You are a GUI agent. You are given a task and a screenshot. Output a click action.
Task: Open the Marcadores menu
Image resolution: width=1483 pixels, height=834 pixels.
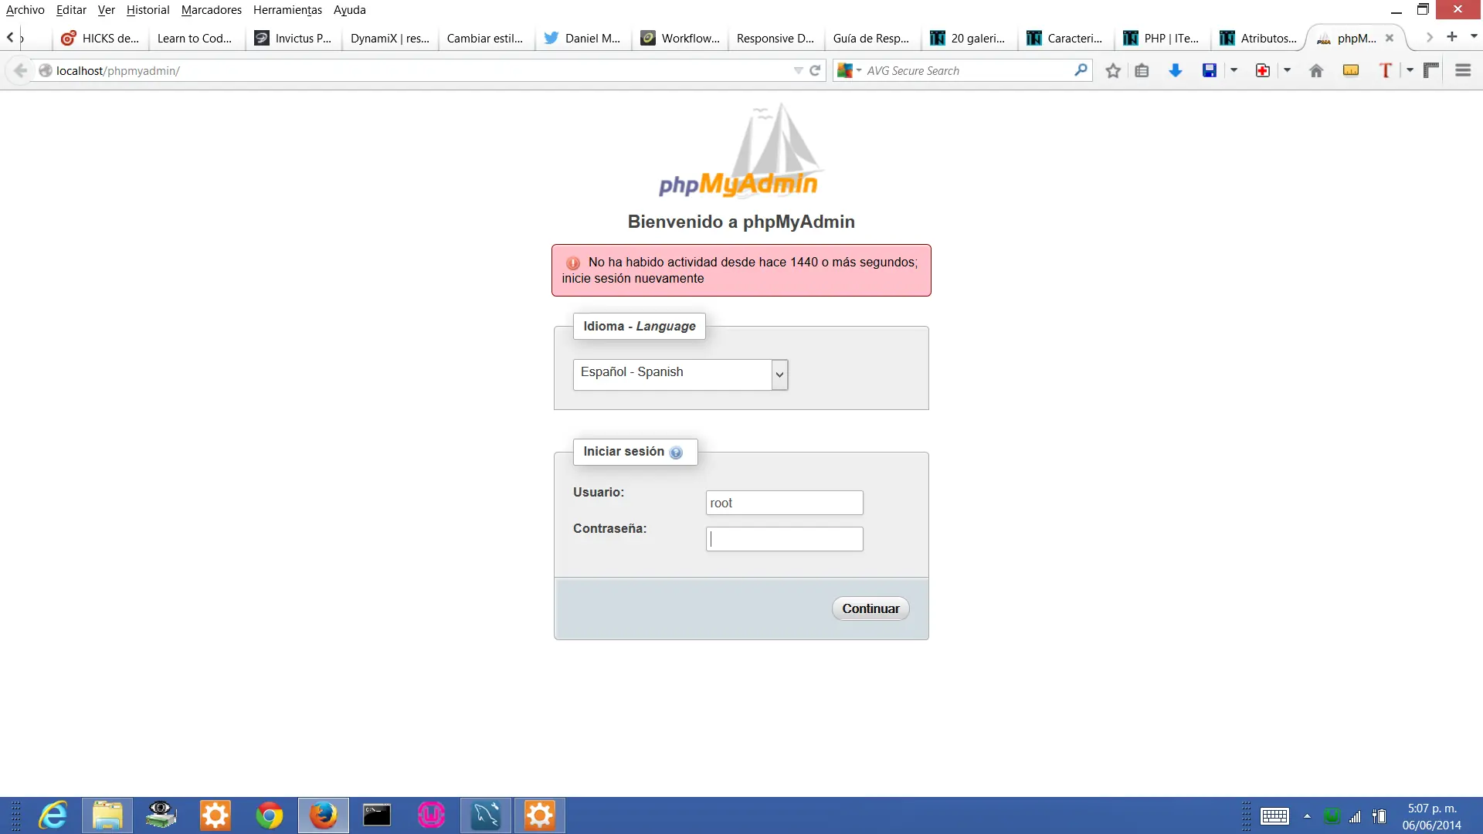(x=211, y=10)
